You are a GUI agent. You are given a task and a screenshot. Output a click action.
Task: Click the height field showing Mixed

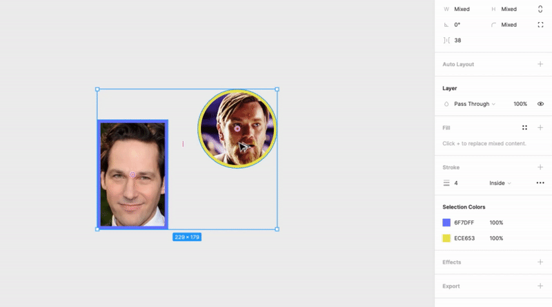[509, 9]
